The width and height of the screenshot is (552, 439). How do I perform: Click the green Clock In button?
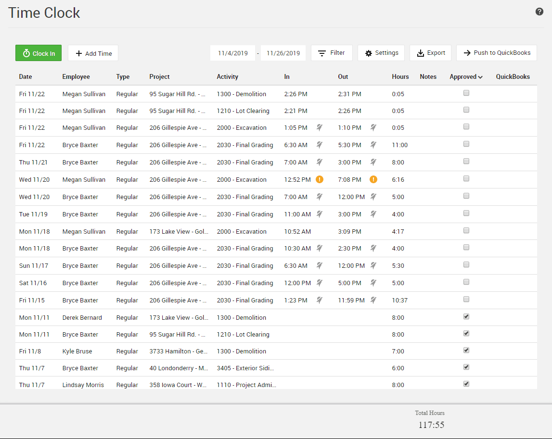[x=39, y=53]
